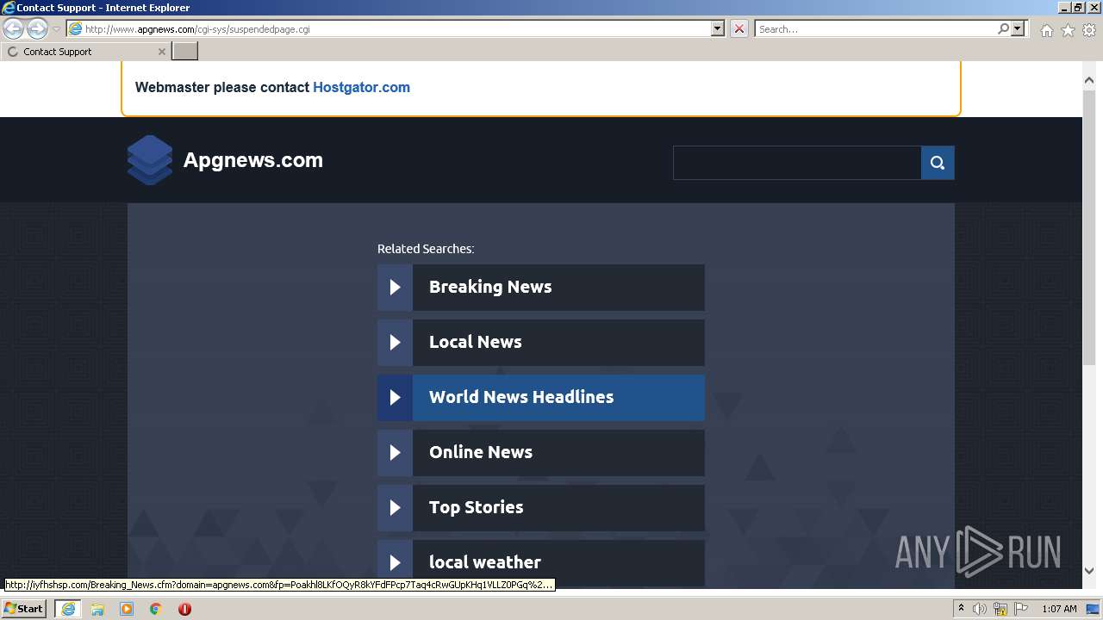Stop page loading with the X button
This screenshot has width=1103, height=620.
(x=739, y=28)
